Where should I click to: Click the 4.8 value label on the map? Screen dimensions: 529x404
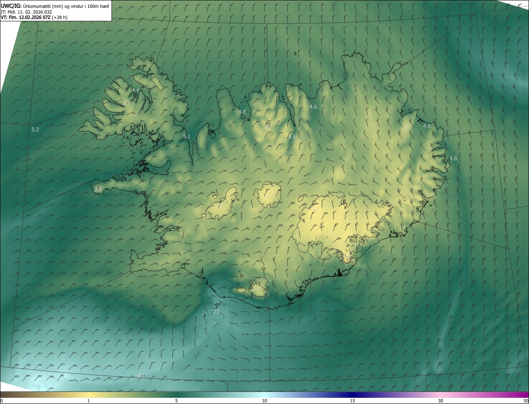click(x=242, y=112)
